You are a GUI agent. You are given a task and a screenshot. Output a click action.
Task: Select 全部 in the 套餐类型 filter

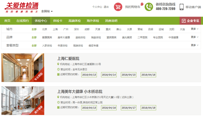pos(34,46)
